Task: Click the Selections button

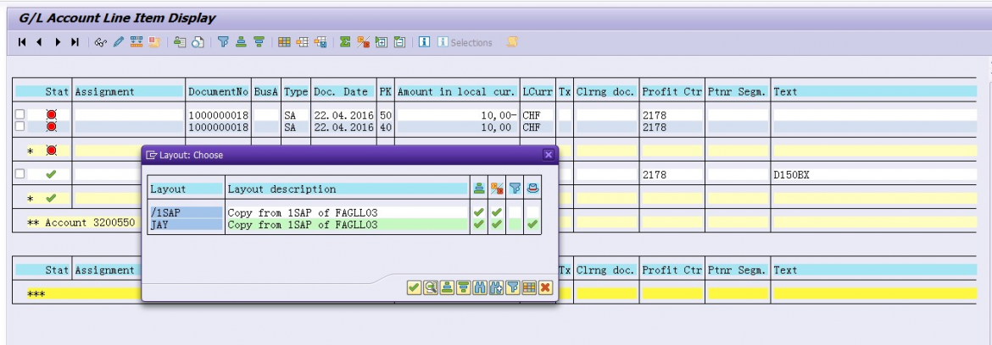Action: pyautogui.click(x=465, y=42)
